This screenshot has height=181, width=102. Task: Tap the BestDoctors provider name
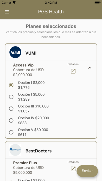(x=39, y=151)
